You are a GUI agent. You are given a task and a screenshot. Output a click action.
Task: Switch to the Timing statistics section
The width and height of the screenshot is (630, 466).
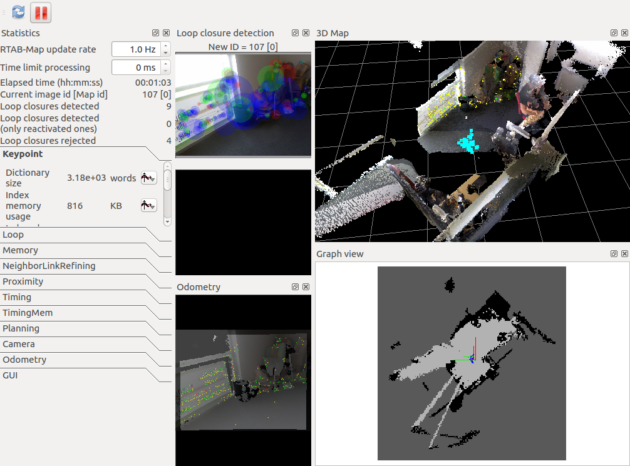17,297
